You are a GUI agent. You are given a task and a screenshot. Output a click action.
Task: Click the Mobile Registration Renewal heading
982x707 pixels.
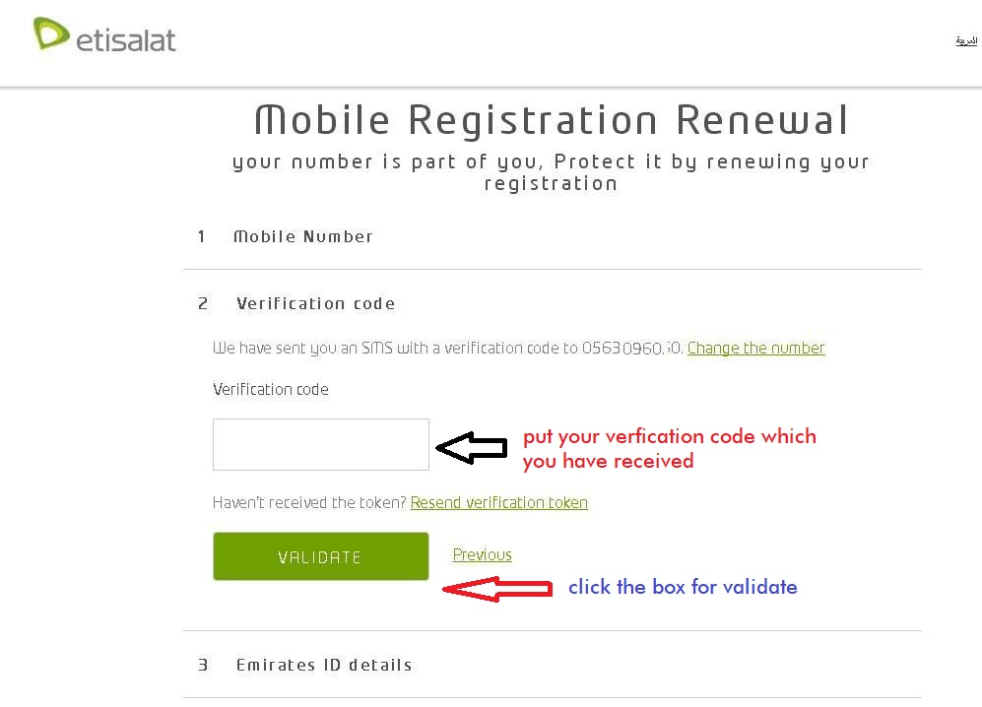[551, 121]
